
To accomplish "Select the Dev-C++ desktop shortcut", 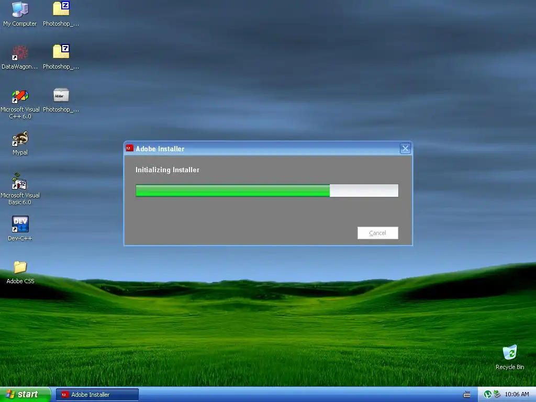I will coord(20,228).
